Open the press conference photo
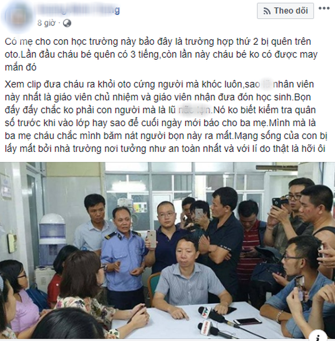The height and width of the screenshot is (341, 335). [x=167, y=251]
